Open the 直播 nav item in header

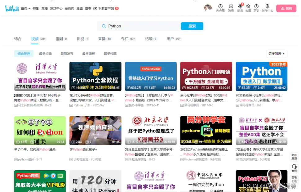pyautogui.click(x=45, y=8)
